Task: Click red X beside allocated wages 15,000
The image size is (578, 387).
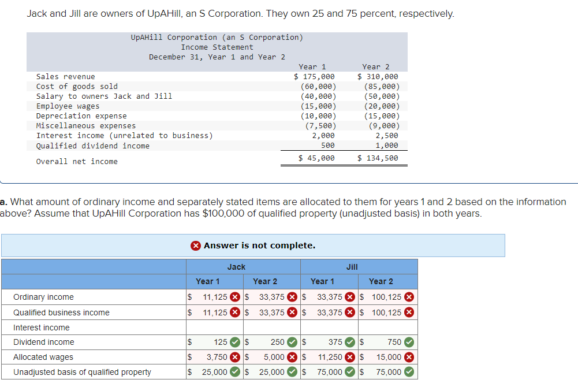Action: (409, 357)
